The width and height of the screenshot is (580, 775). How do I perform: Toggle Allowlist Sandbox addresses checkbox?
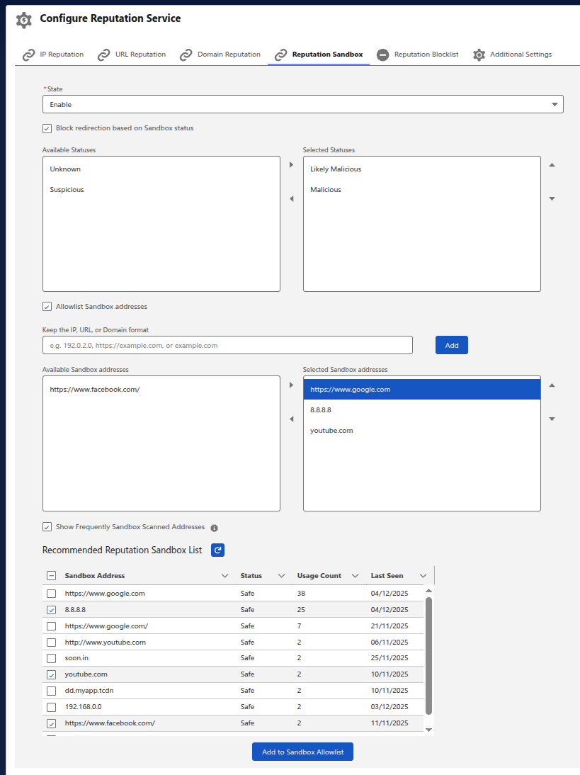(x=47, y=307)
